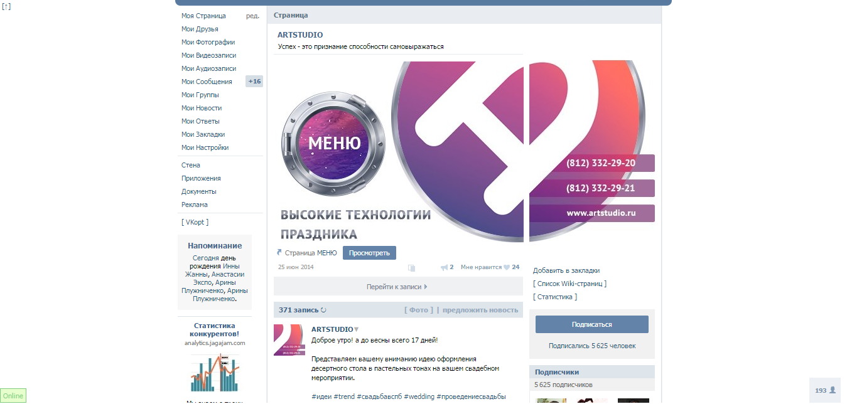
Task: Open Документы
Action: click(x=199, y=191)
